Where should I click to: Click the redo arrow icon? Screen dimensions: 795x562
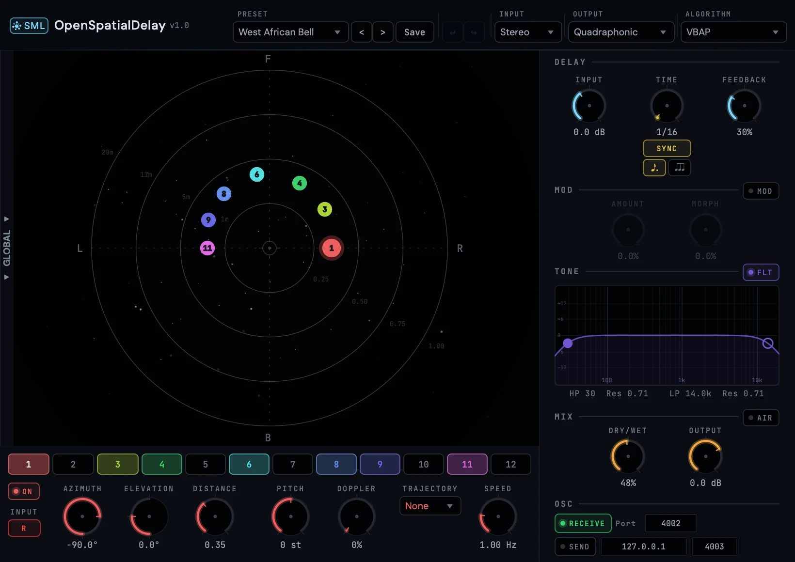click(x=474, y=32)
